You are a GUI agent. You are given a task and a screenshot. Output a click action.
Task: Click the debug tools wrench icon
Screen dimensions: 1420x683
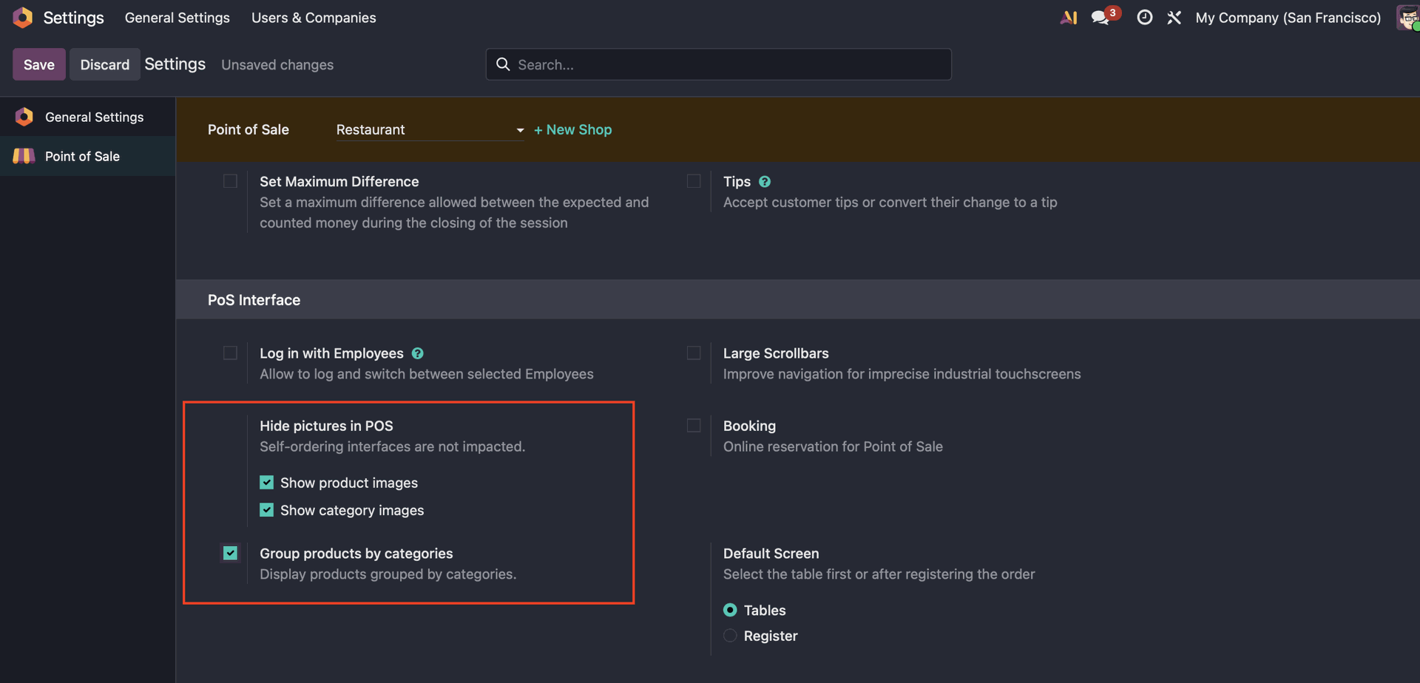pos(1174,18)
